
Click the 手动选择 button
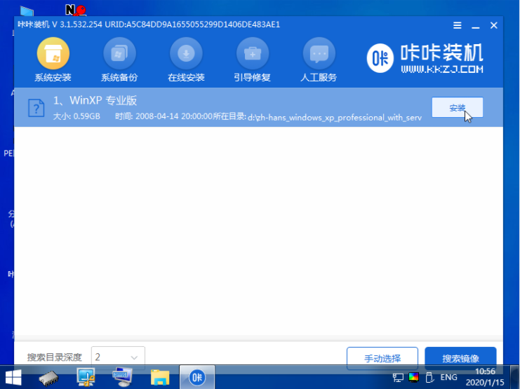coord(382,358)
